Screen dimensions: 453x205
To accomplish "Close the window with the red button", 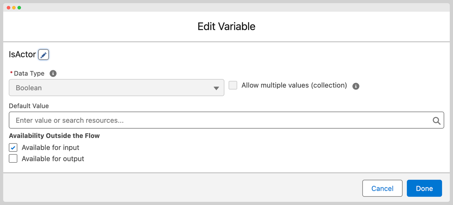I will pyautogui.click(x=9, y=8).
